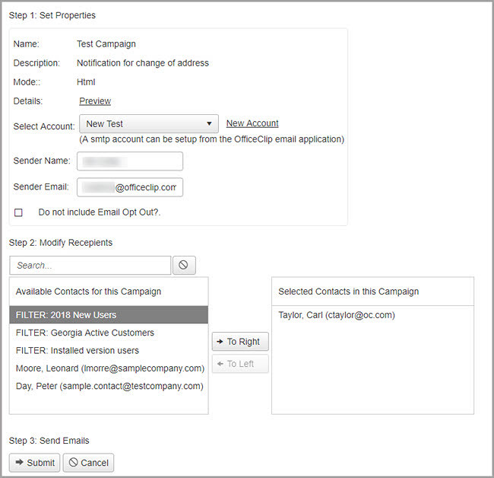Image resolution: width=494 pixels, height=478 pixels.
Task: Select contact Day, Peter in available list
Action: [109, 386]
